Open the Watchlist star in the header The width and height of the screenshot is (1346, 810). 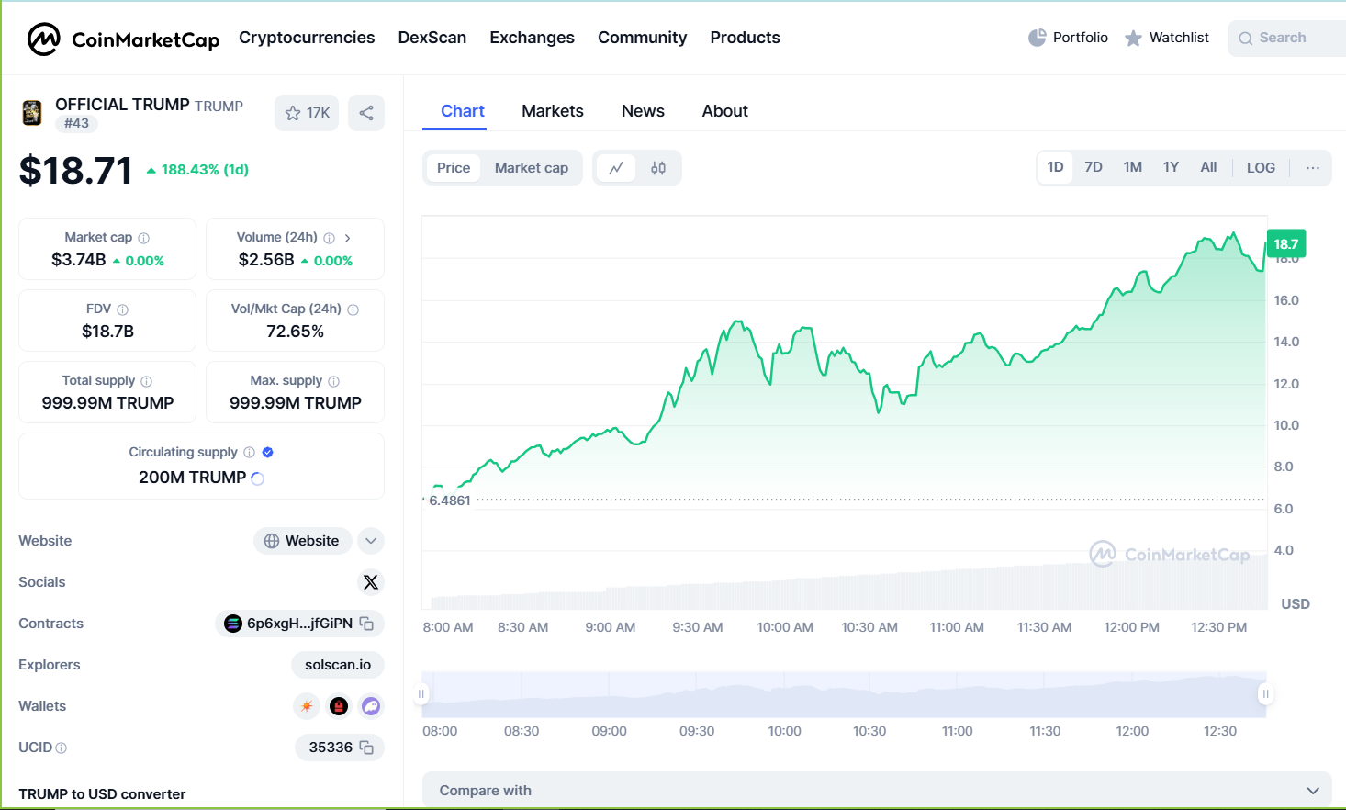[x=1133, y=38]
